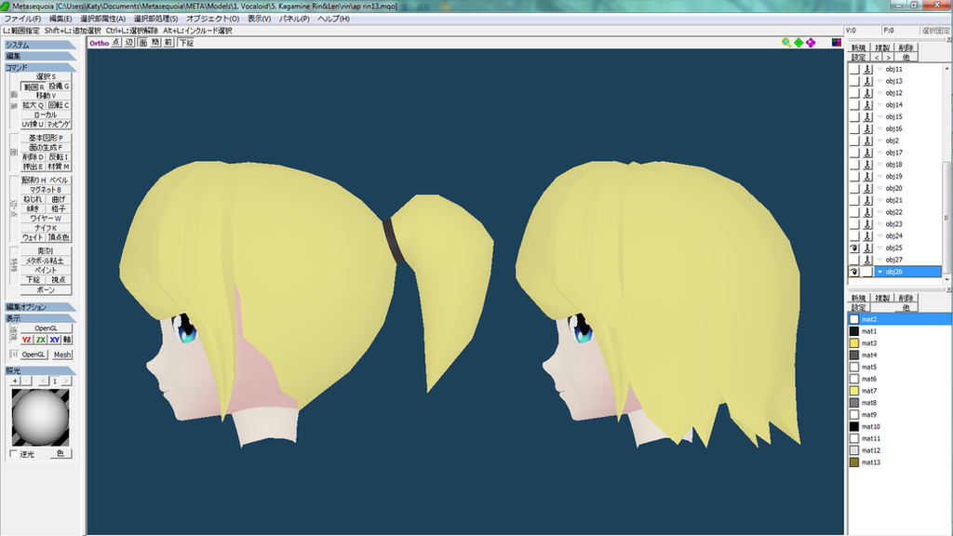The width and height of the screenshot is (953, 536).
Task: Open the 選択部属性(A) menu
Action: click(x=102, y=19)
